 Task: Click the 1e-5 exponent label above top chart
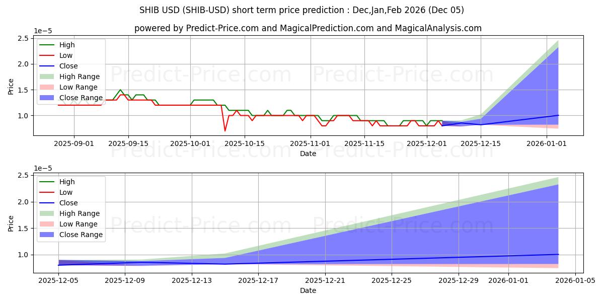tap(43, 31)
